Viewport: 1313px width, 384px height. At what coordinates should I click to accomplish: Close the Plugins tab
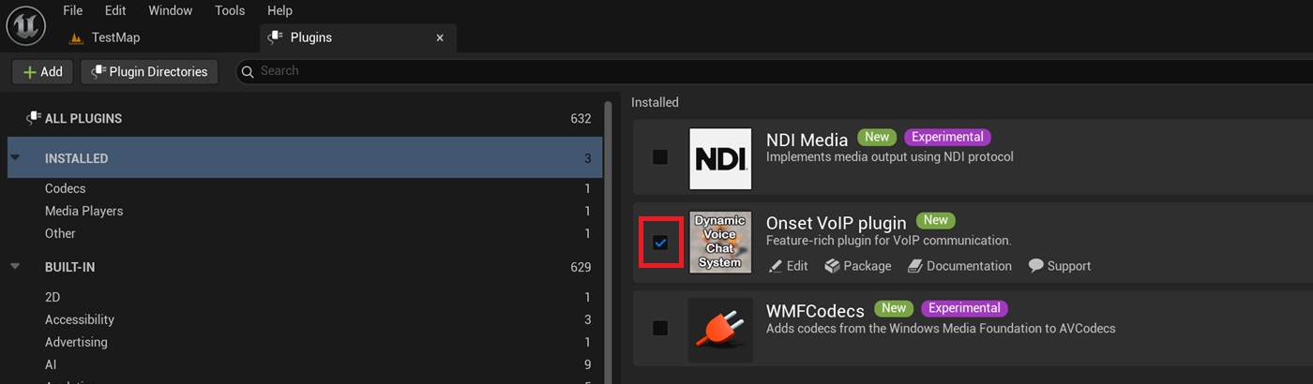[x=440, y=38]
